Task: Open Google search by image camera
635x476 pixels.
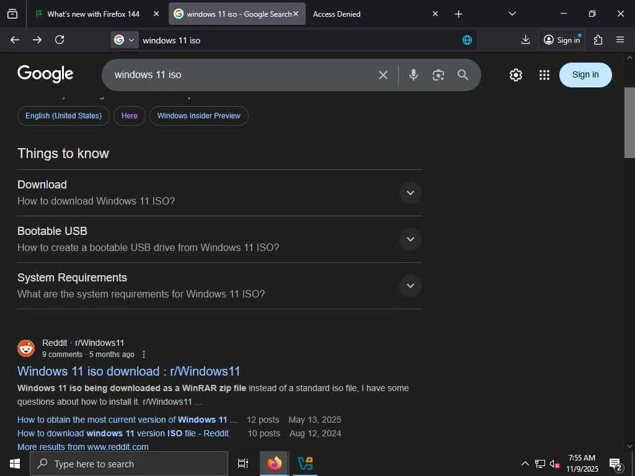Action: (438, 75)
